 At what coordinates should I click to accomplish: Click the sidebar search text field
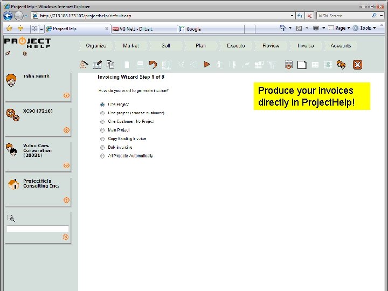point(38,228)
